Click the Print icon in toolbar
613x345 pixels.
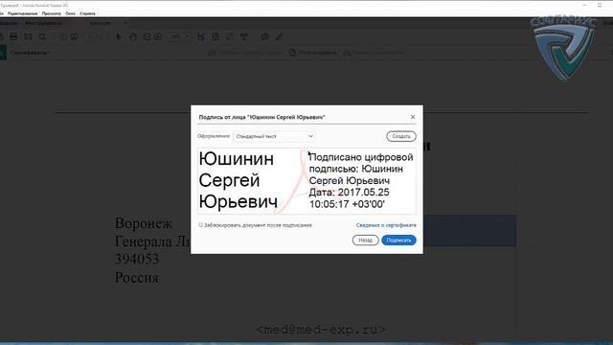pos(13,36)
